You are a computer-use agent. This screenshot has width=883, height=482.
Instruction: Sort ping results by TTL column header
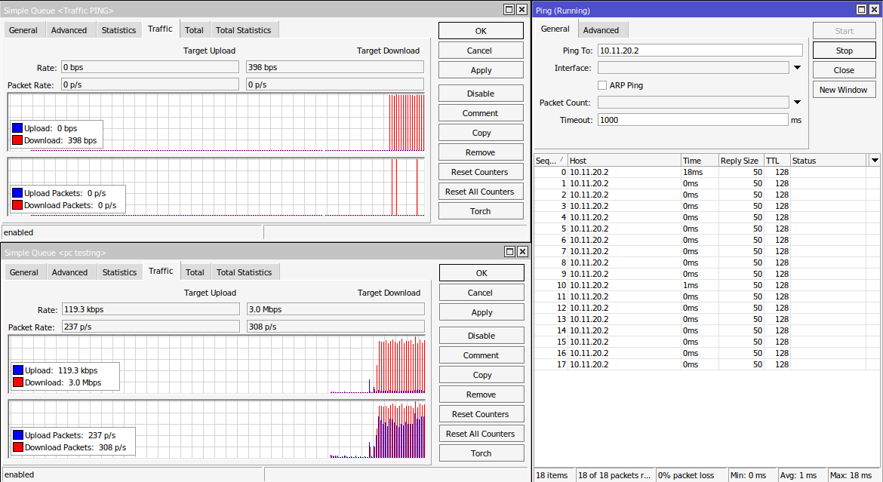tap(777, 161)
